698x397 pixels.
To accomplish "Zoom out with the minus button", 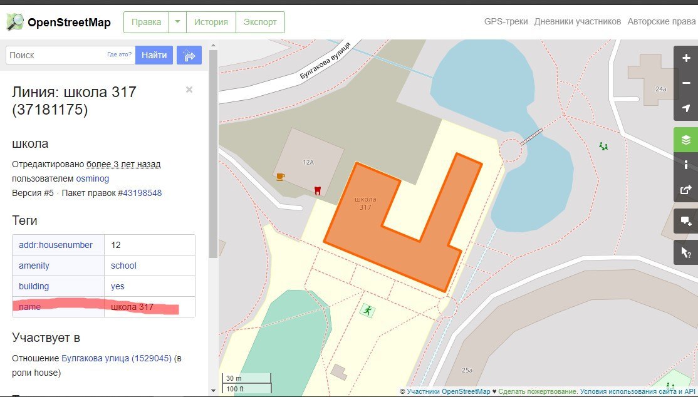I will pos(686,83).
